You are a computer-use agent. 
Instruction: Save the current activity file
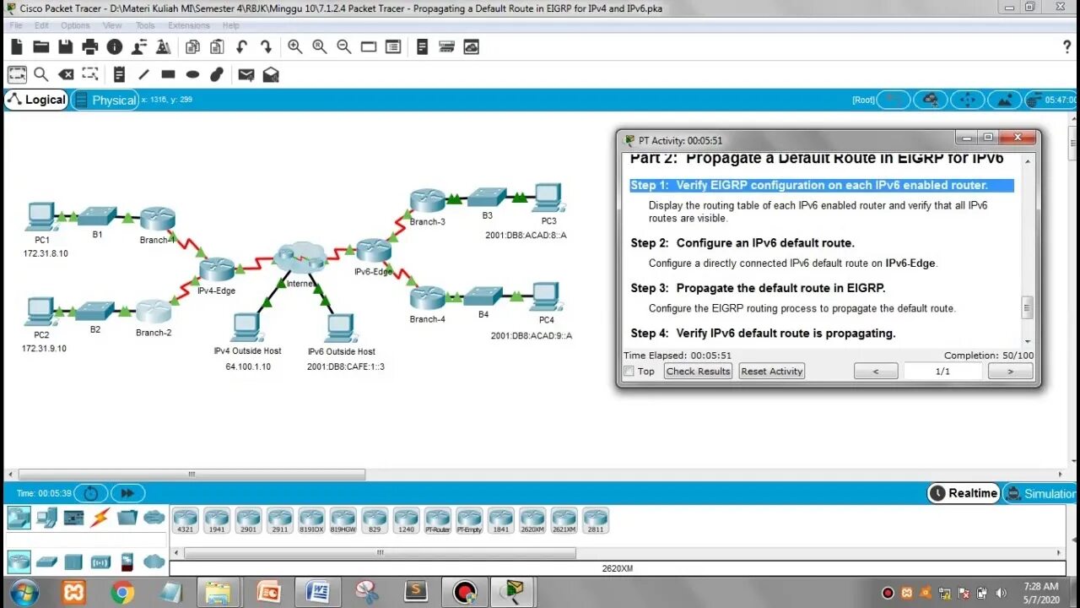pyautogui.click(x=65, y=46)
